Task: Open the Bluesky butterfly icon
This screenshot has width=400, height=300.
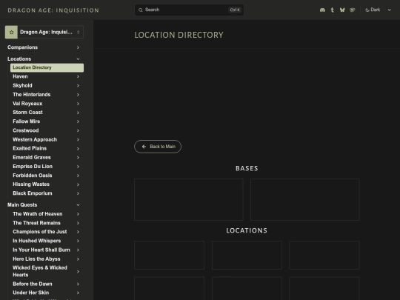Action: (x=342, y=10)
